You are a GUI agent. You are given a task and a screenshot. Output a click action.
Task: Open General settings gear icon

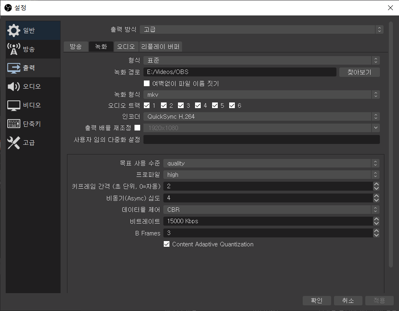click(x=13, y=30)
